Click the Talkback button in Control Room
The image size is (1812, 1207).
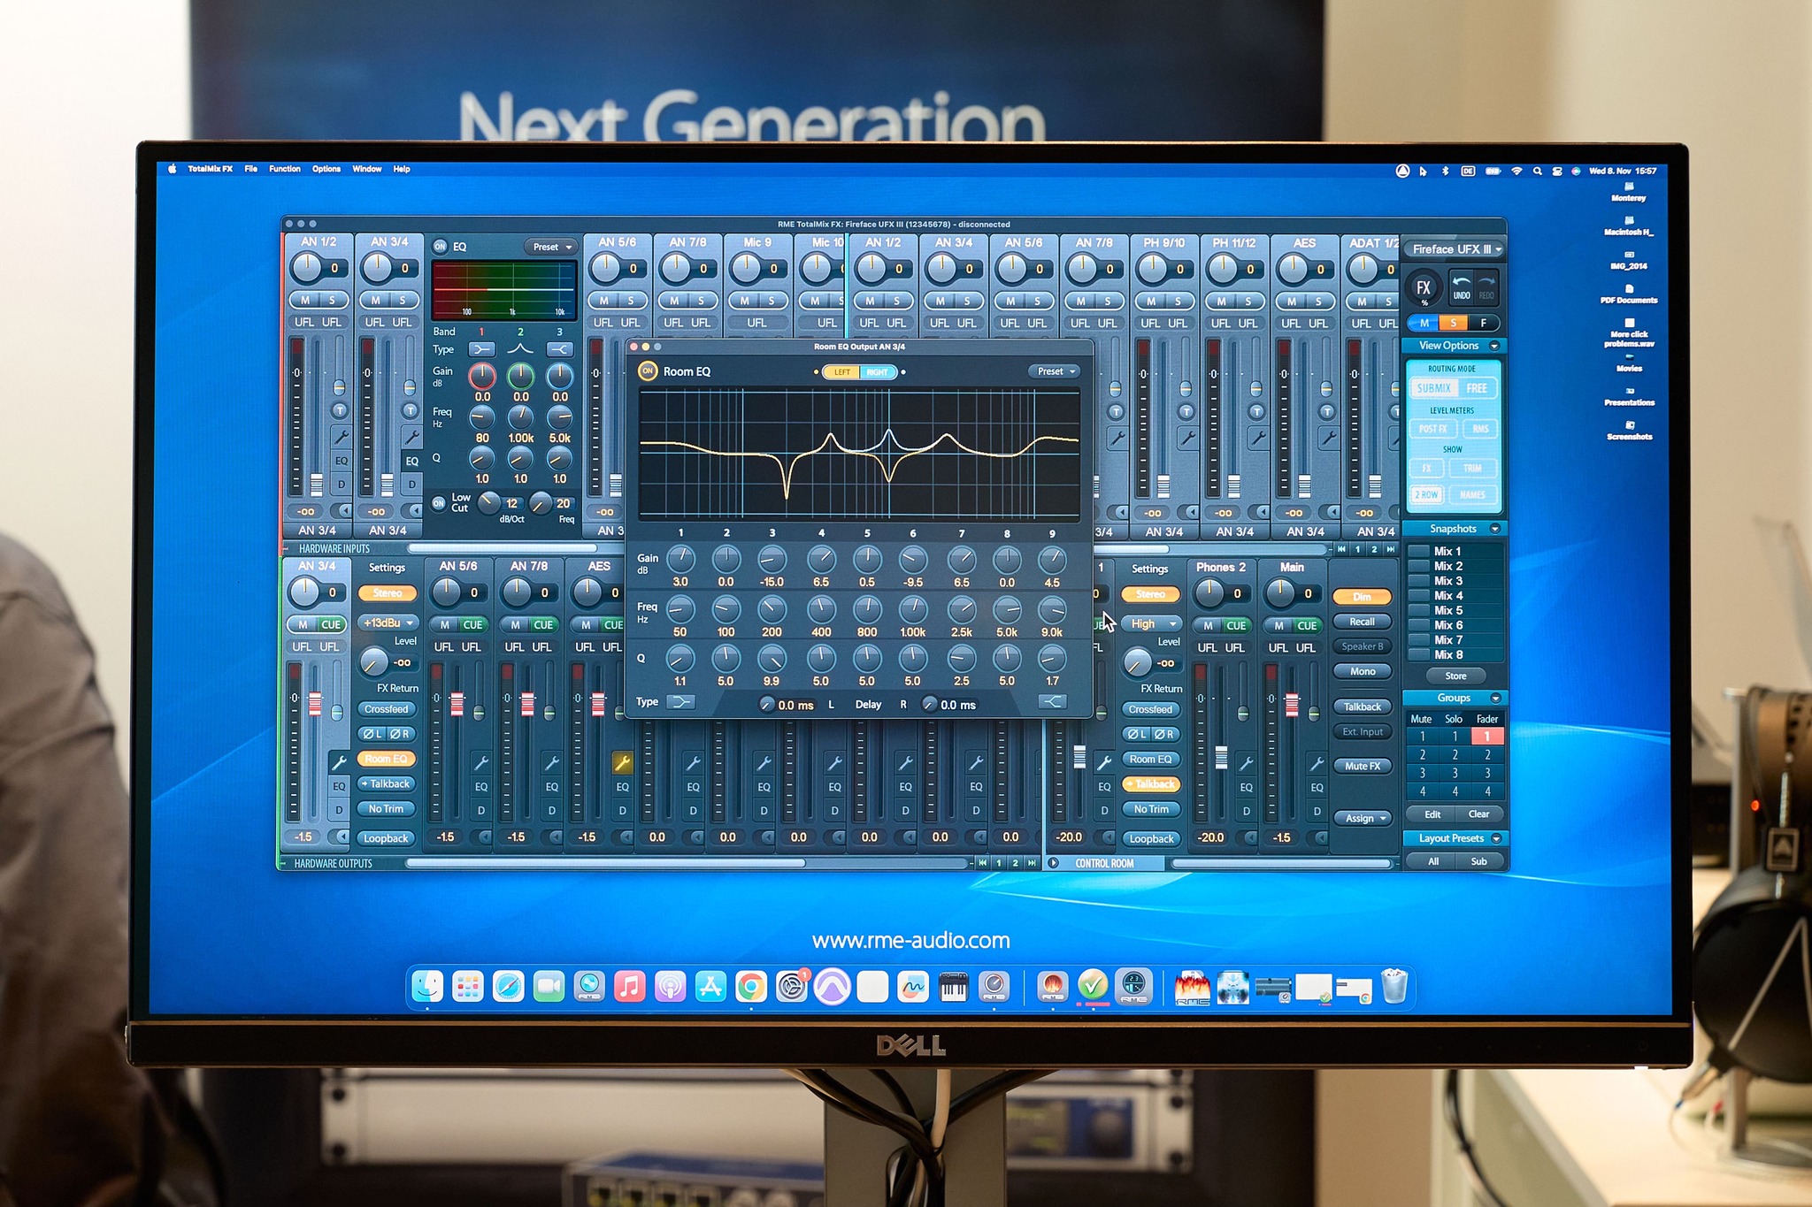pos(1363,707)
